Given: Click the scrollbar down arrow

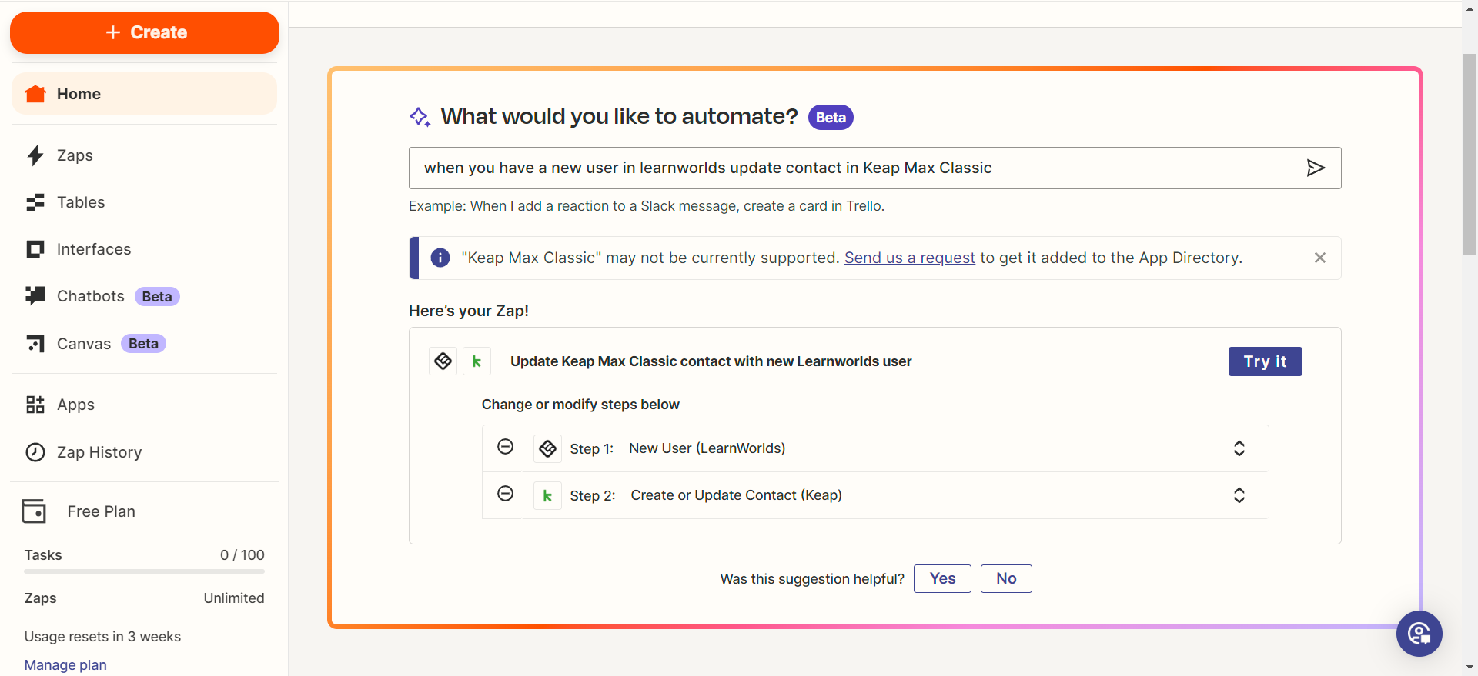Looking at the screenshot, I should 1470,668.
